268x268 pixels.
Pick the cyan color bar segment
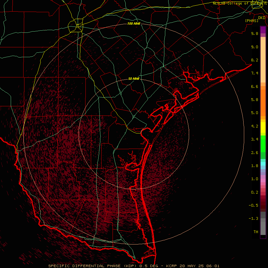point(263,164)
